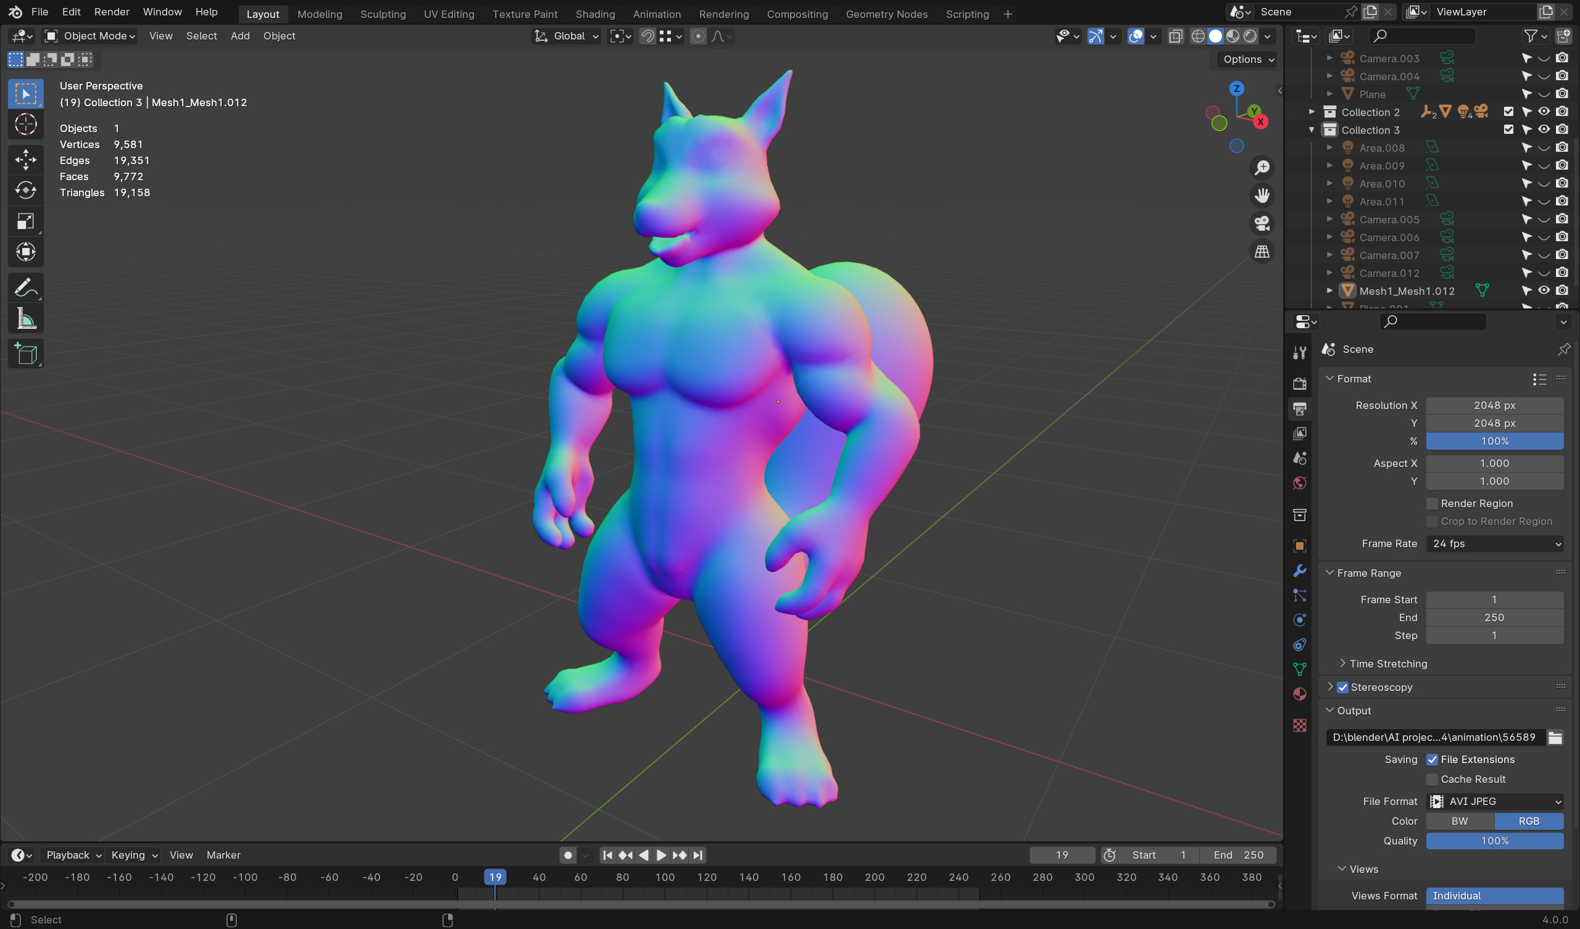Toggle snapping magnet in header
Image resolution: width=1580 pixels, height=929 pixels.
pyautogui.click(x=647, y=36)
